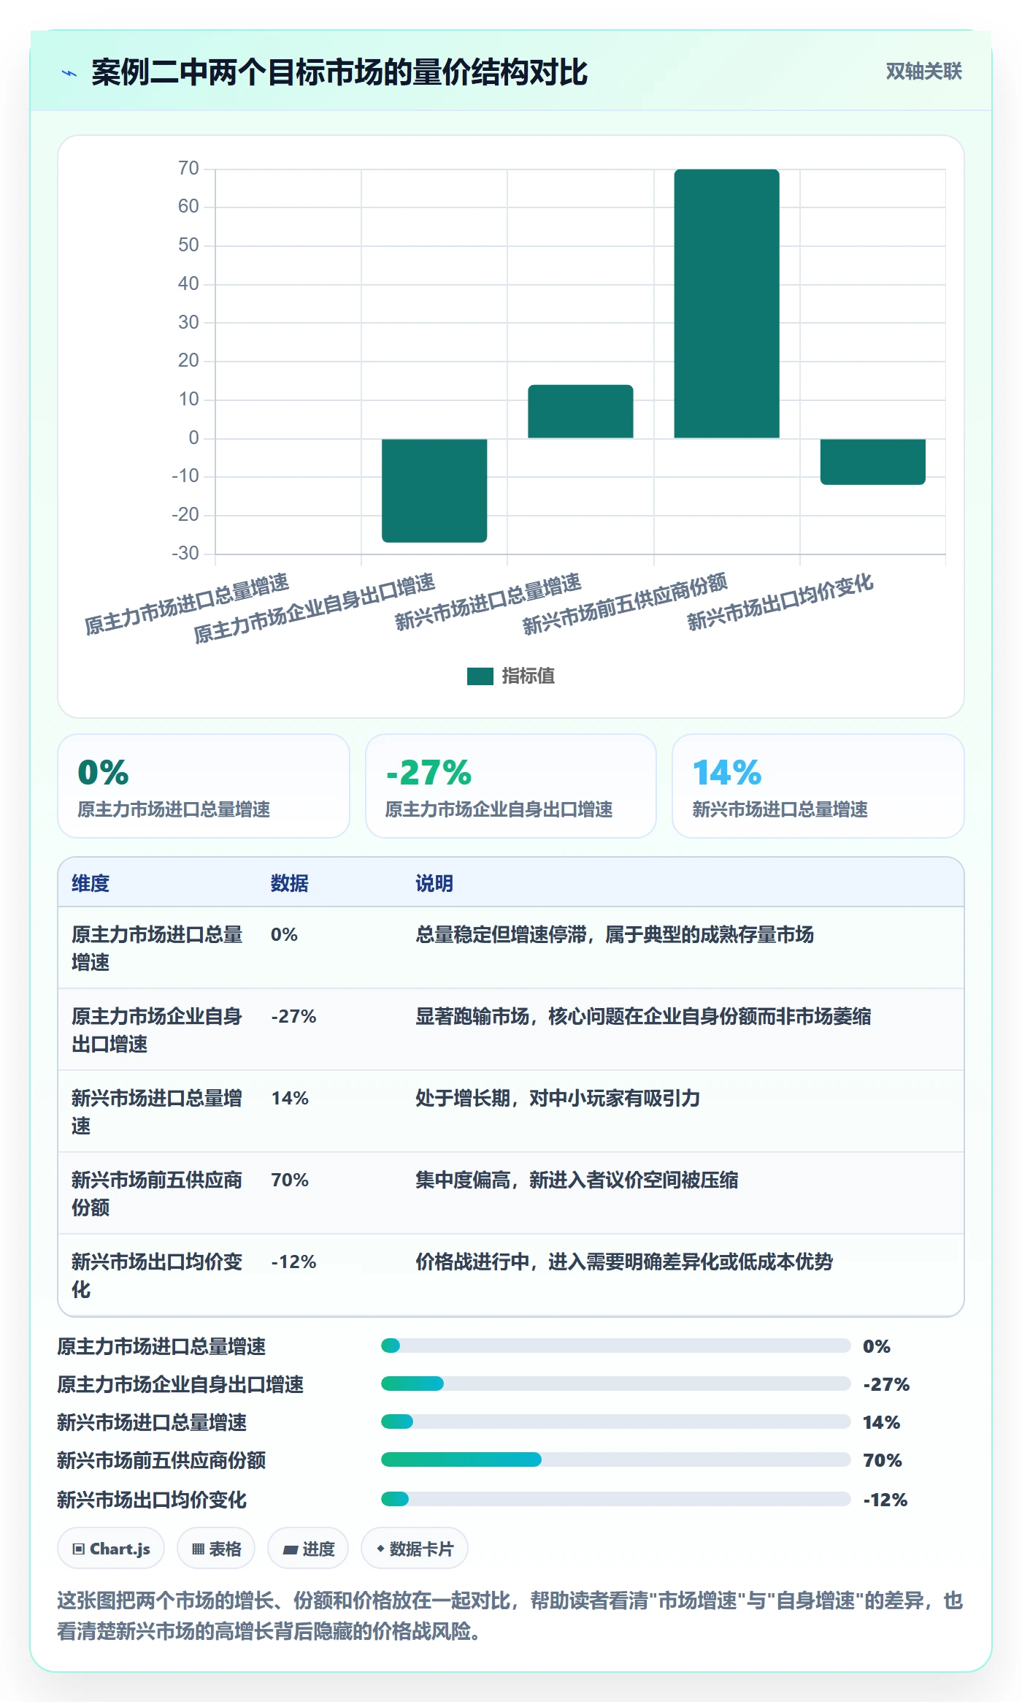Screen dimensions: 1022x1702
Task: Click the 数据 column header
Action: (x=290, y=883)
